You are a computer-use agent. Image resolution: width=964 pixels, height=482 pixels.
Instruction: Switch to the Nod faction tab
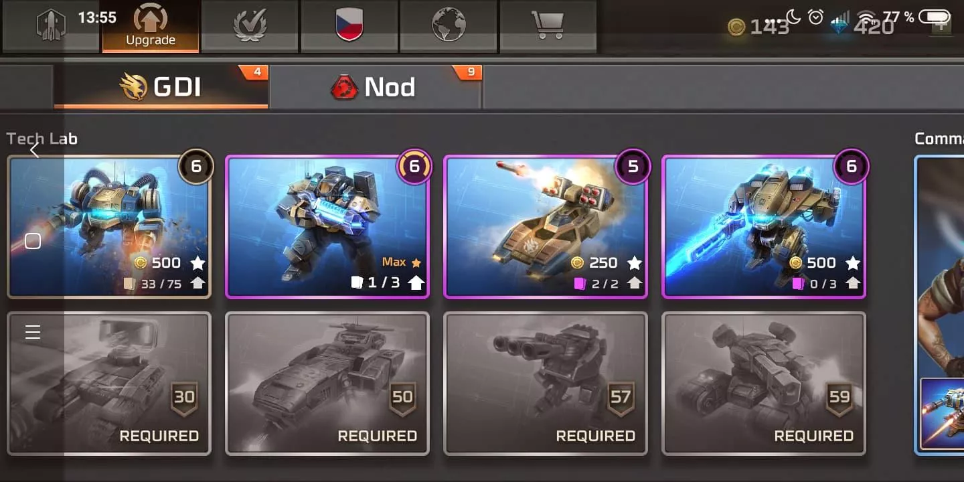tap(375, 86)
